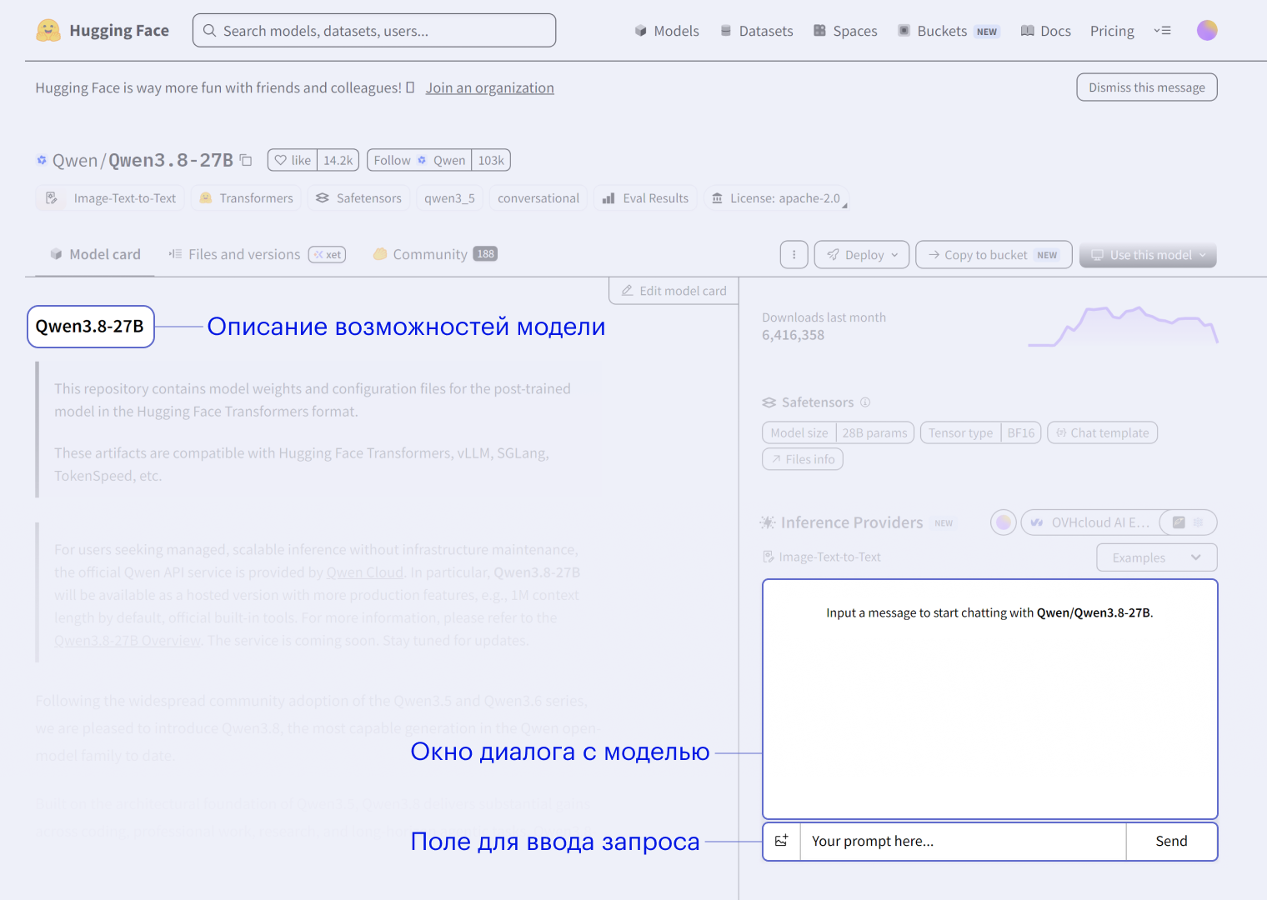Open the Pricing page link

(x=1112, y=31)
